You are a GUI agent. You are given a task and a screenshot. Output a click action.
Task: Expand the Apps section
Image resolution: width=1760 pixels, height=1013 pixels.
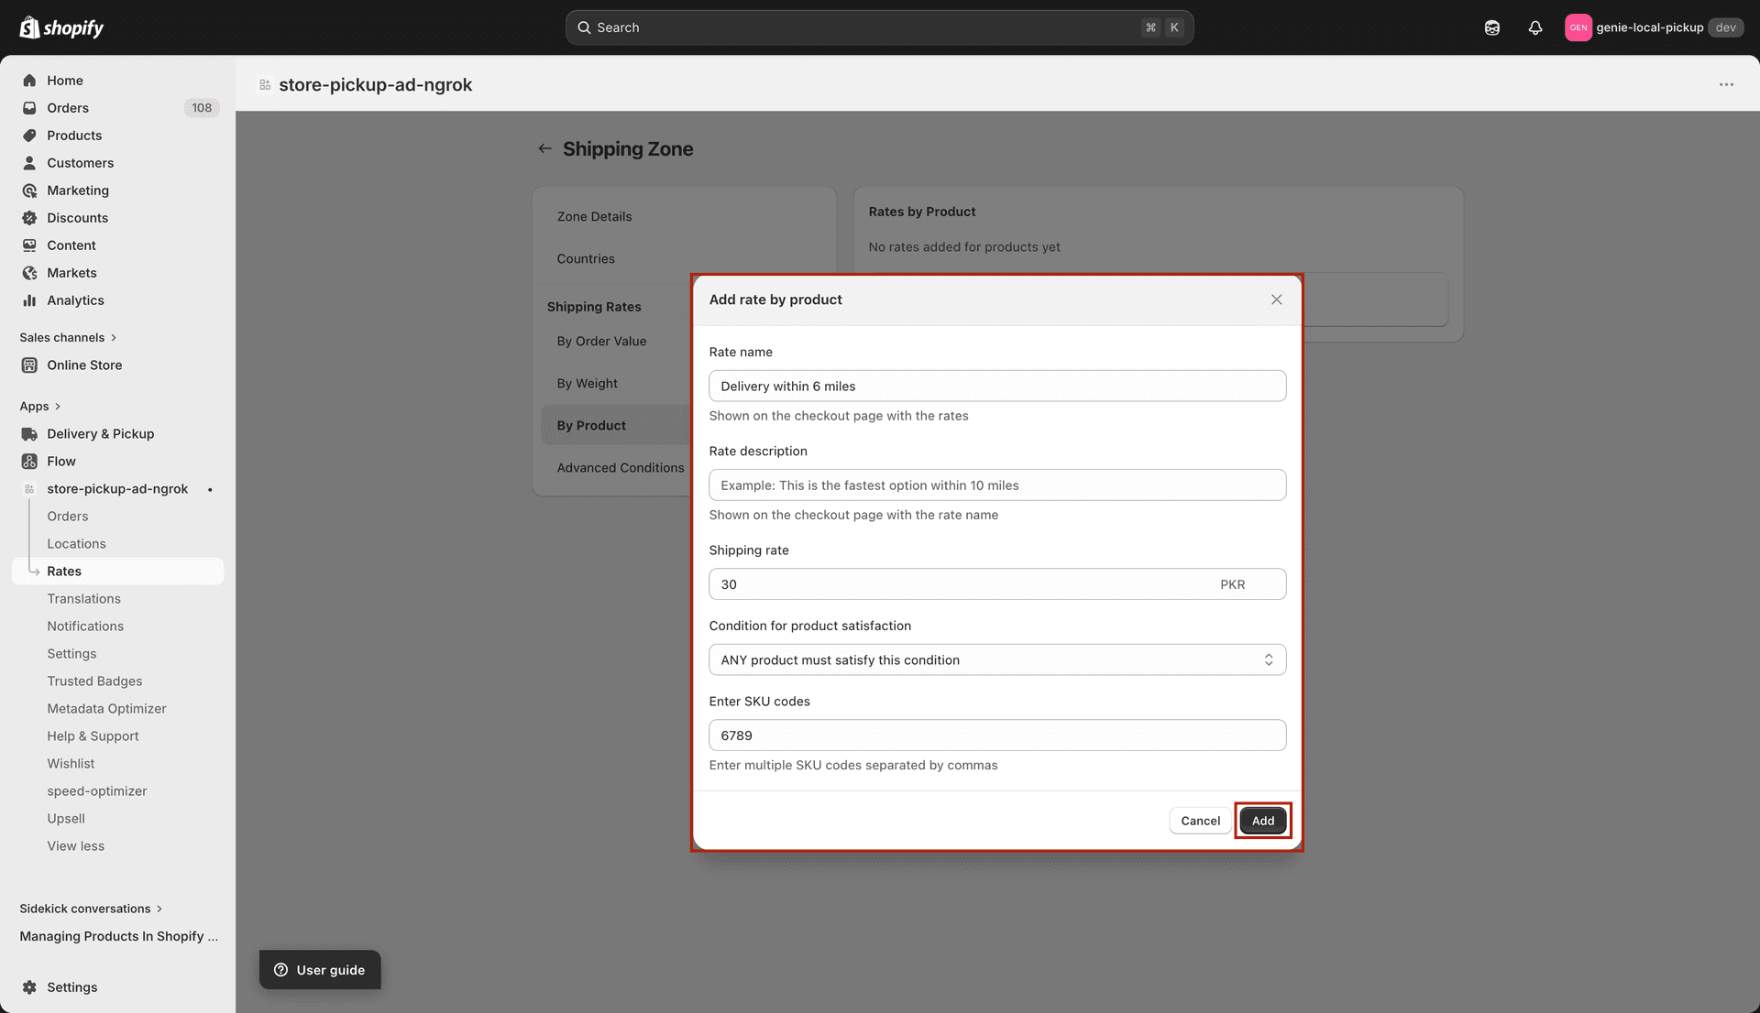pyautogui.click(x=39, y=407)
